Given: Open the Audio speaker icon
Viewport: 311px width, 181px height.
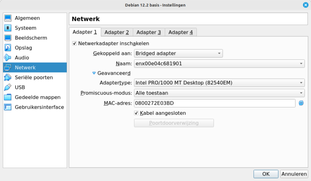Looking at the screenshot, I should click(8, 58).
